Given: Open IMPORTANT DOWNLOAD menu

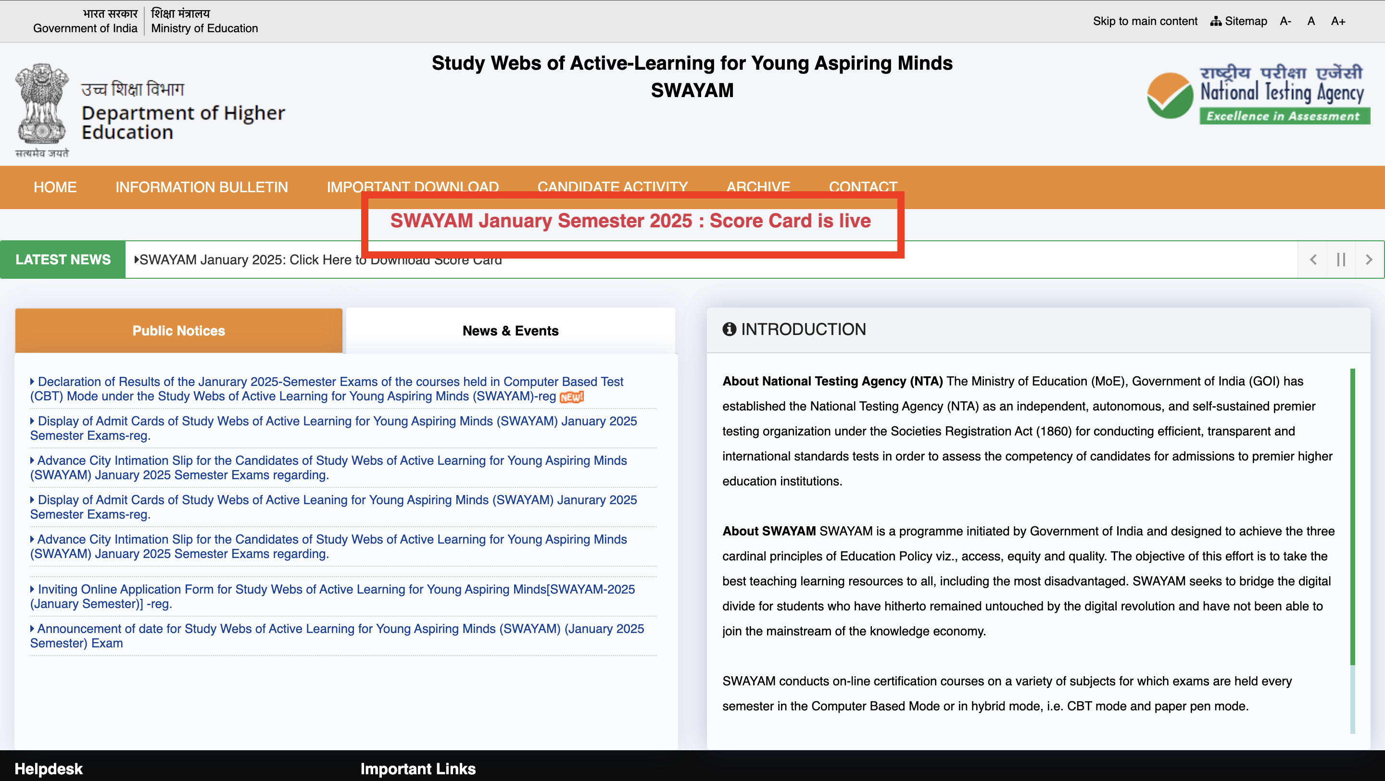Looking at the screenshot, I should point(413,186).
